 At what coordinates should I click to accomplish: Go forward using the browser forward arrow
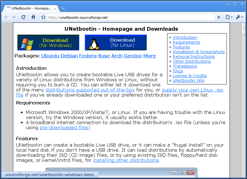pyautogui.click(x=14, y=17)
